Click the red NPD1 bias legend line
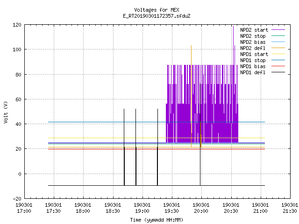The width and height of the screenshot is (299, 224). click(x=278, y=66)
